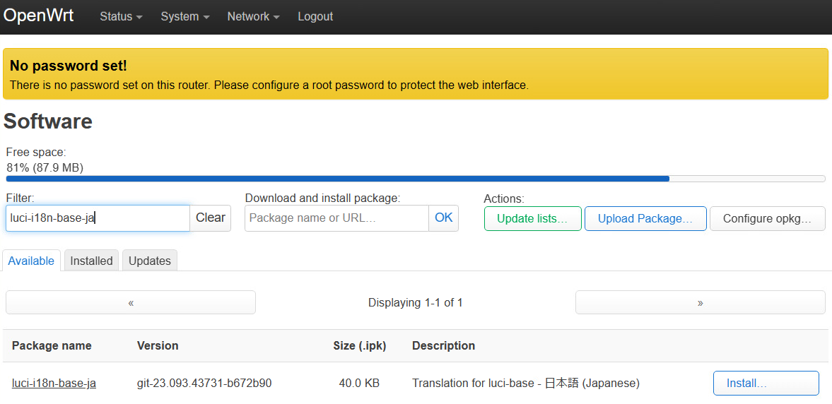Click the Update lists button
This screenshot has height=404, width=832.
[532, 219]
